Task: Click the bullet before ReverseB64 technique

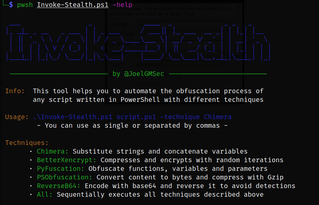Action: point(31,186)
